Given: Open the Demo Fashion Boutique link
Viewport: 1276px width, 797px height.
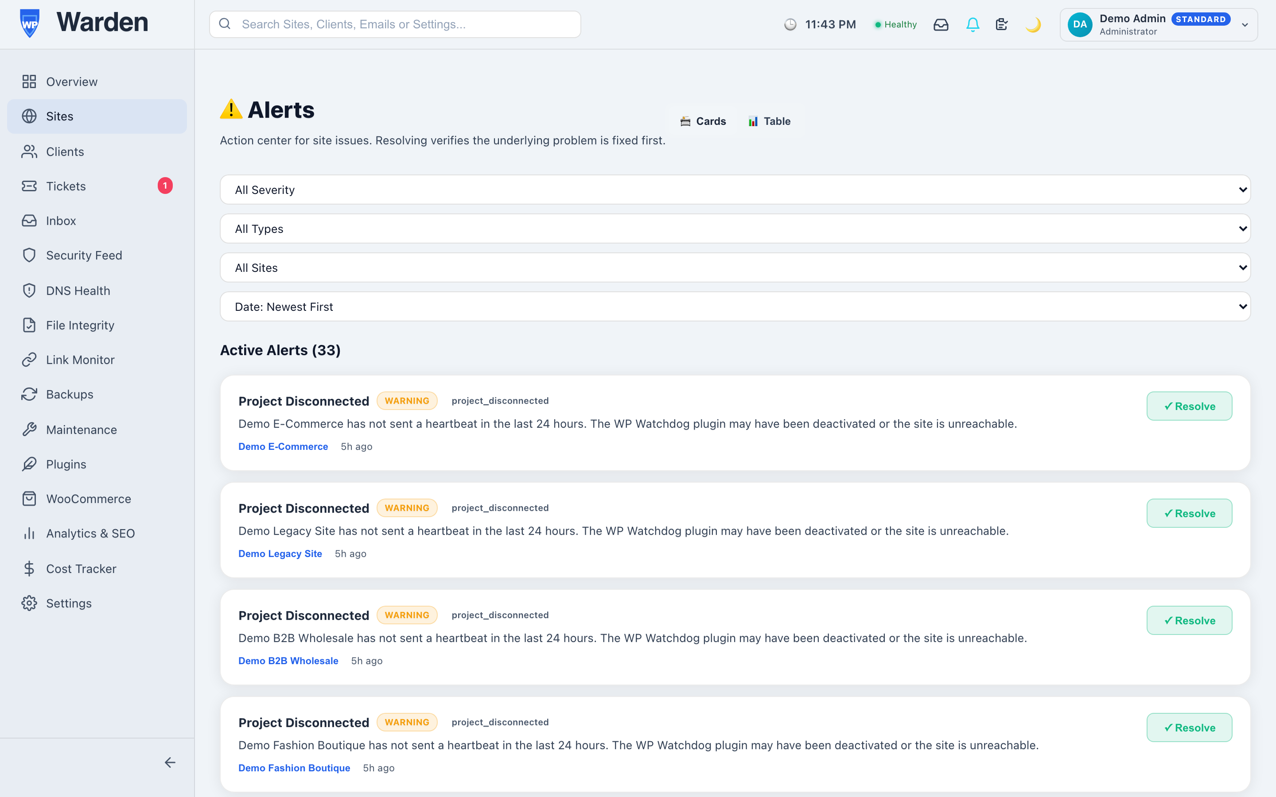Looking at the screenshot, I should click(294, 768).
